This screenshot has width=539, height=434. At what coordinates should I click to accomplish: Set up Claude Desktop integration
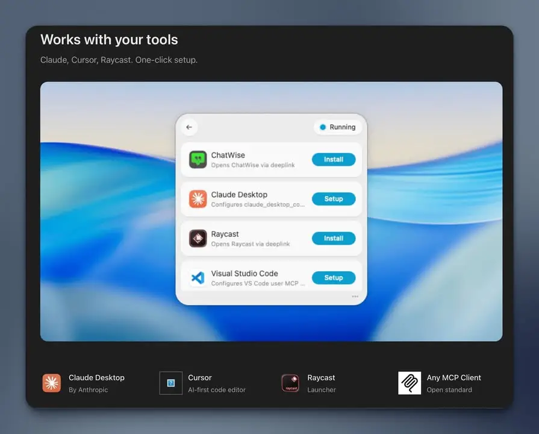click(334, 199)
